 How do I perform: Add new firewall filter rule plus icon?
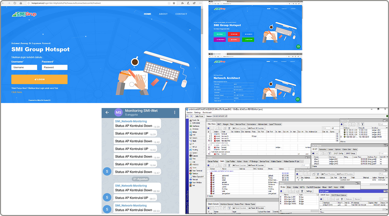(208, 128)
